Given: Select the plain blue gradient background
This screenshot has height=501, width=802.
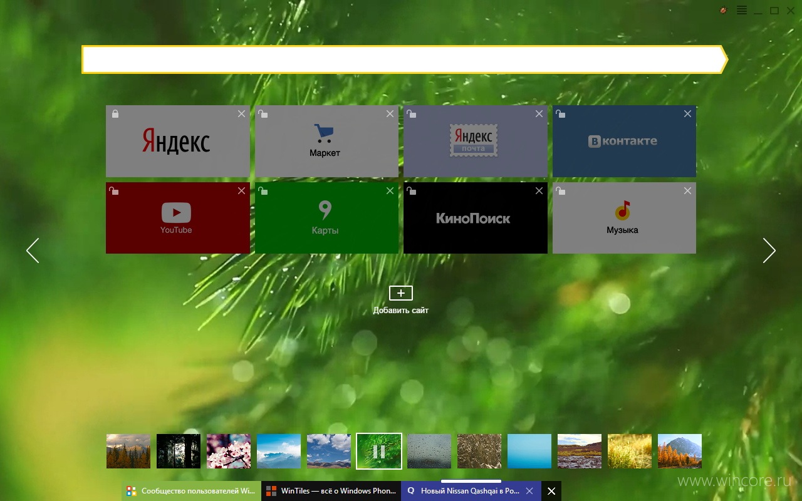Looking at the screenshot, I should coord(529,451).
